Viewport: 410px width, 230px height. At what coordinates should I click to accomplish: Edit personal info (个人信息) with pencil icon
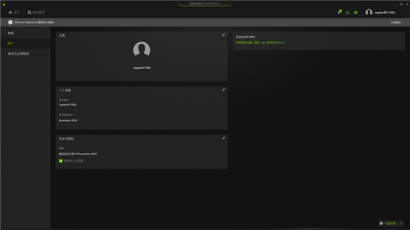[223, 90]
